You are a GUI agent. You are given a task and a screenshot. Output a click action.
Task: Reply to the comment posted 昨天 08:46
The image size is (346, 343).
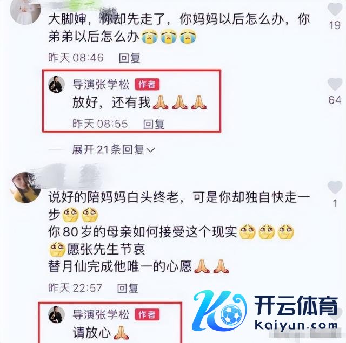click(129, 58)
